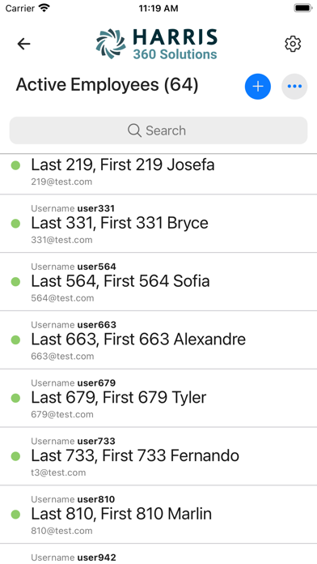Select employee Last 733, First 733 Fernando
Screen dimensions: 317x564
point(158,456)
